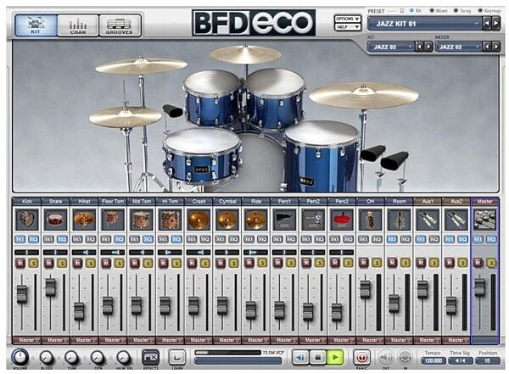Click the Kick channel drum icon
The image size is (509, 374).
(x=26, y=220)
